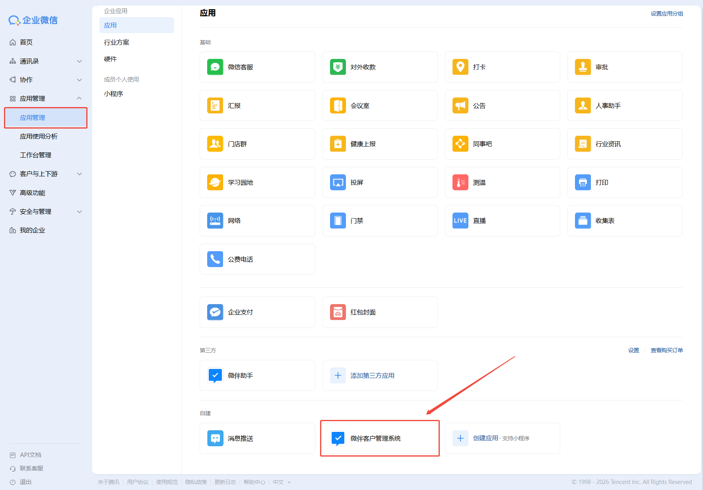
Task: Click 退出 to log out
Action: [x=25, y=482]
